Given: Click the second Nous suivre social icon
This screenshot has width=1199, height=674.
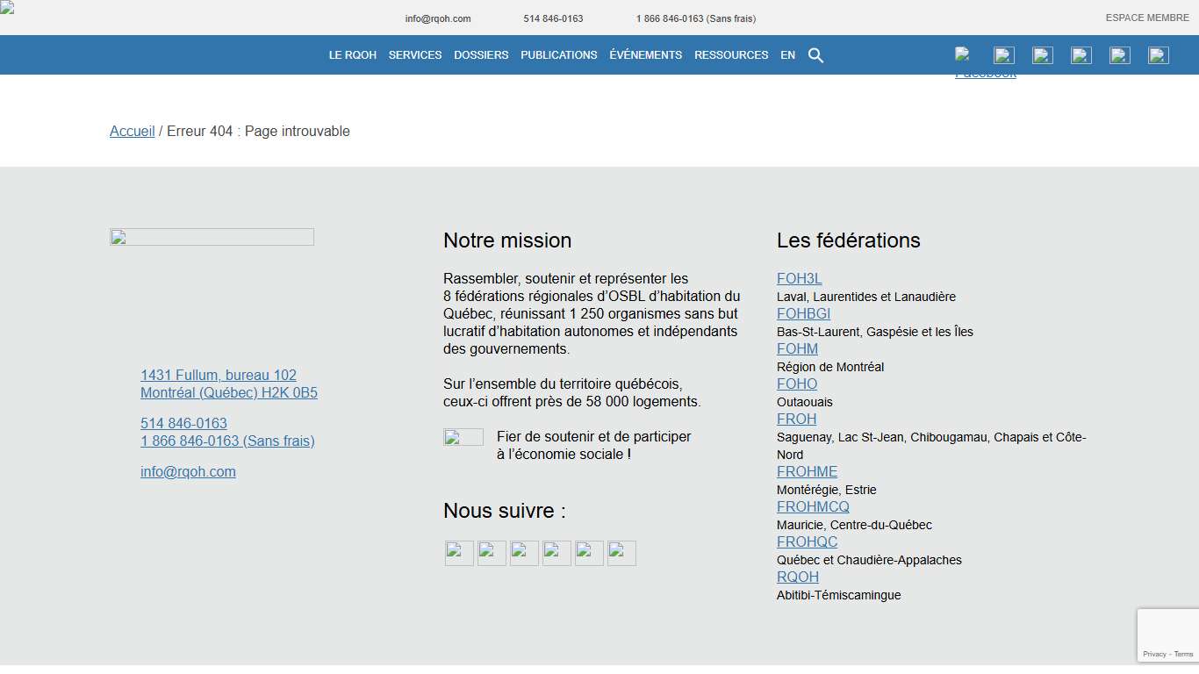Looking at the screenshot, I should [x=491, y=553].
